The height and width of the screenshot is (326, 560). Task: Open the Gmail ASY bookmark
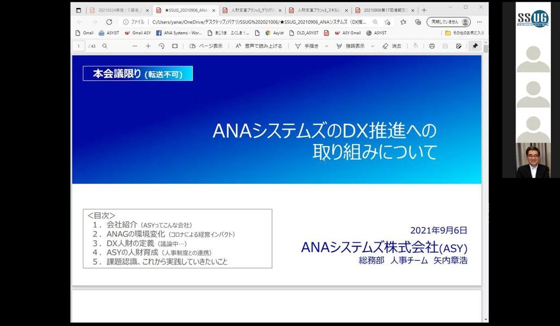(x=138, y=33)
